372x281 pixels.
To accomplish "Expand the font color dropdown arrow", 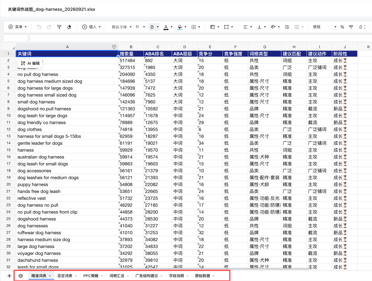I will pyautogui.click(x=172, y=27).
